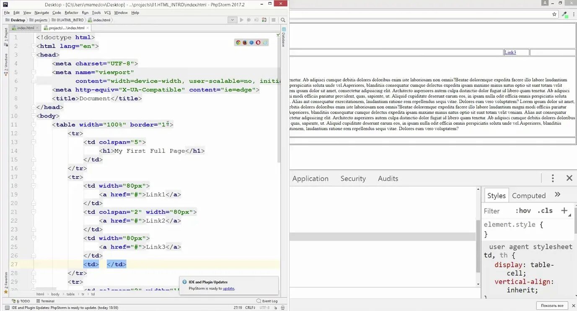
Task: Open the Structure tool window
Action: point(5,65)
